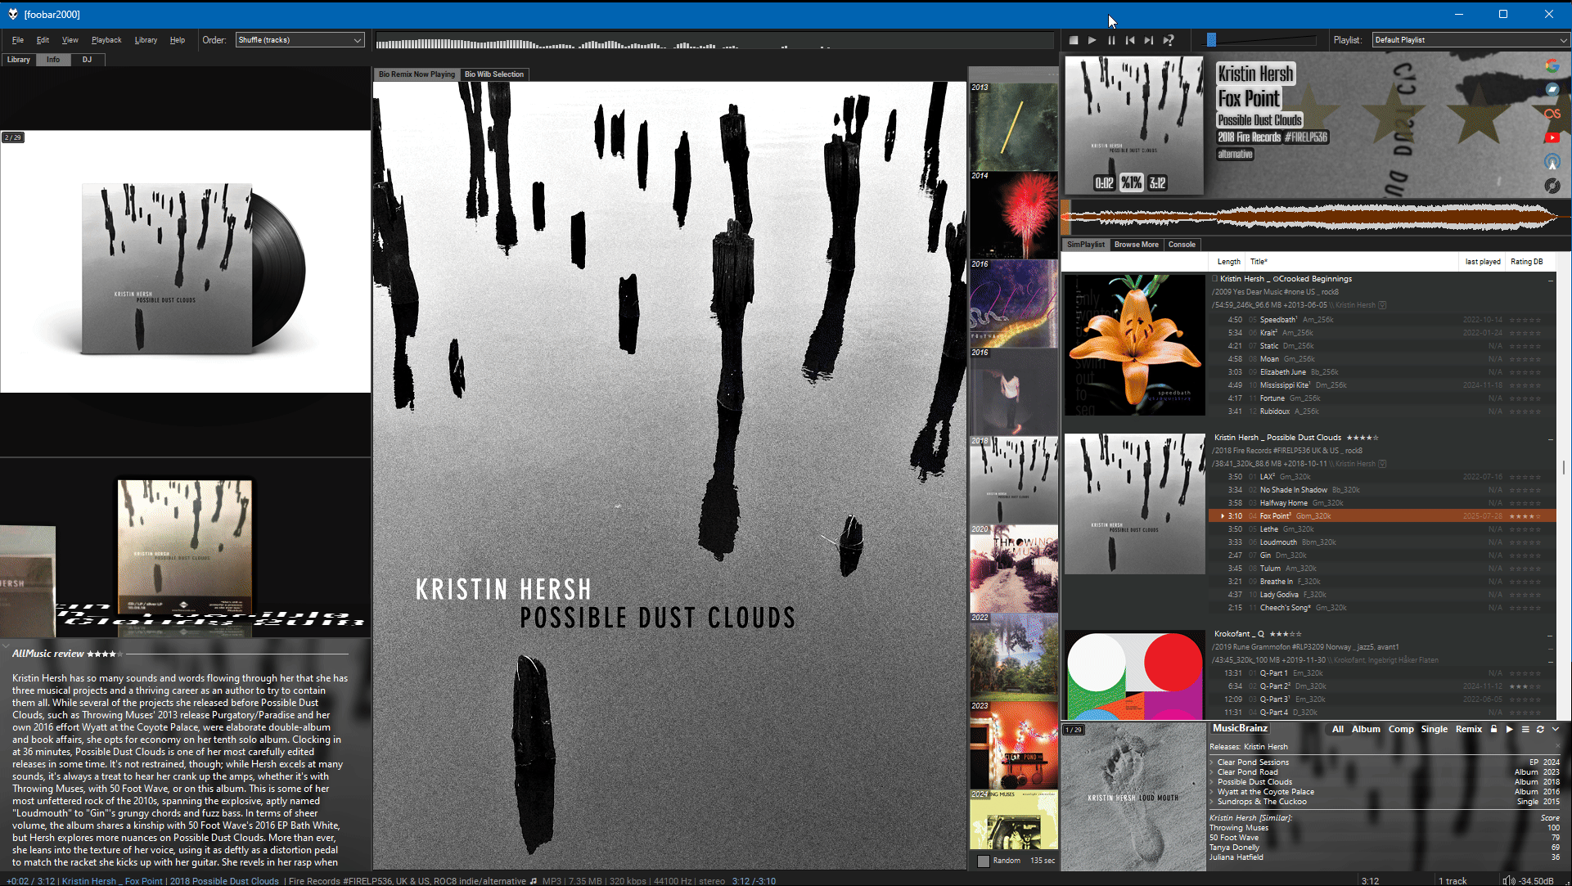The height and width of the screenshot is (886, 1572).
Task: Open YouTube from the right icon strip
Action: [x=1552, y=137]
